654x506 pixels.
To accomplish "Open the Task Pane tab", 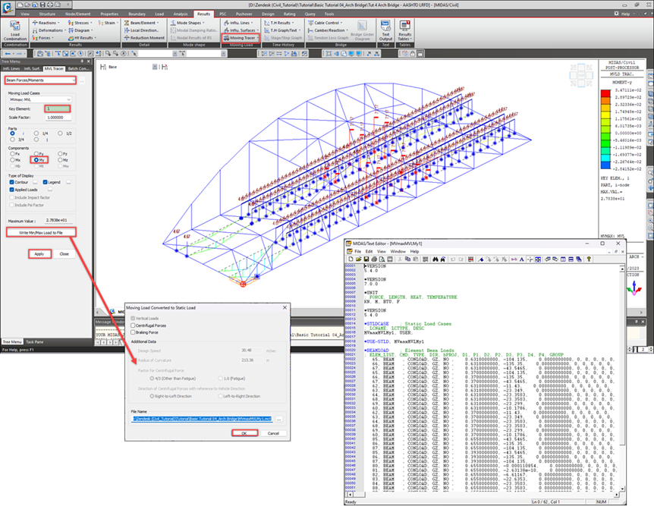I will pyautogui.click(x=35, y=341).
